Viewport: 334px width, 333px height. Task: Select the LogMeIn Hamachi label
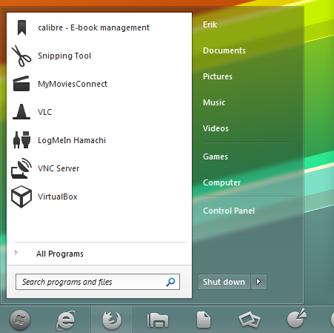(72, 140)
